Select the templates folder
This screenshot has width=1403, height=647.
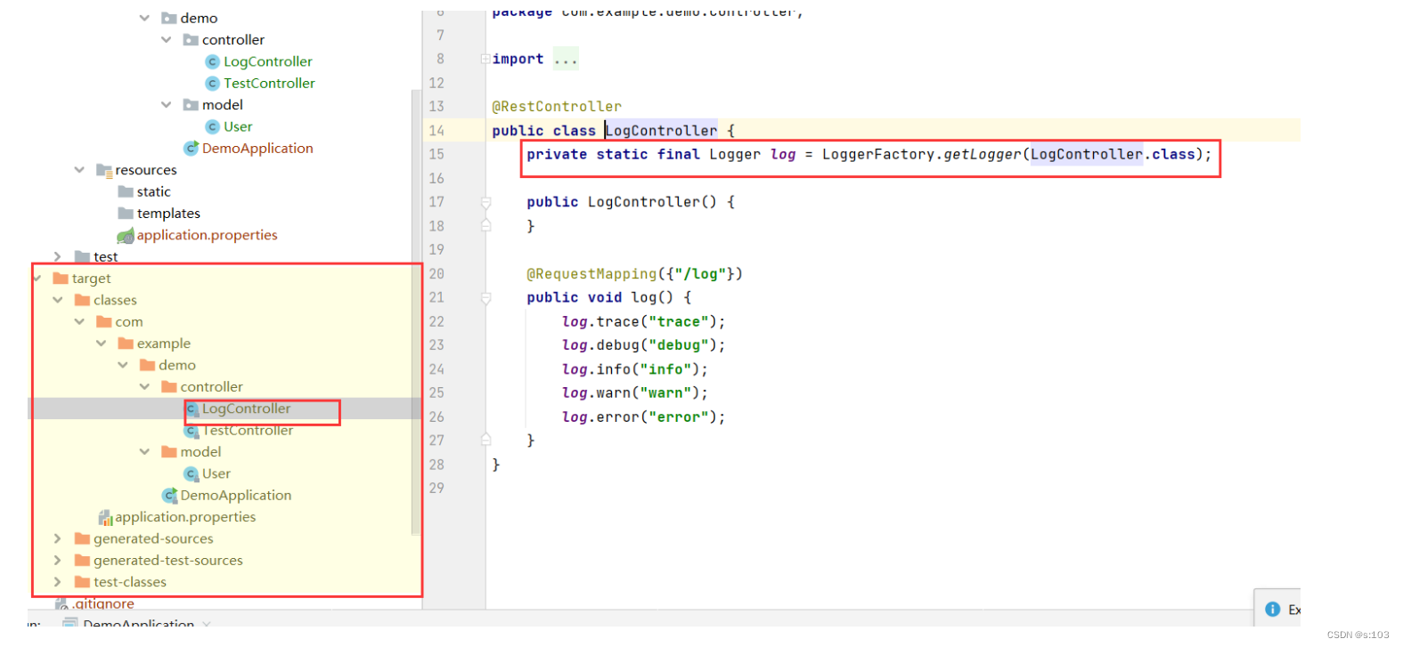pyautogui.click(x=168, y=213)
